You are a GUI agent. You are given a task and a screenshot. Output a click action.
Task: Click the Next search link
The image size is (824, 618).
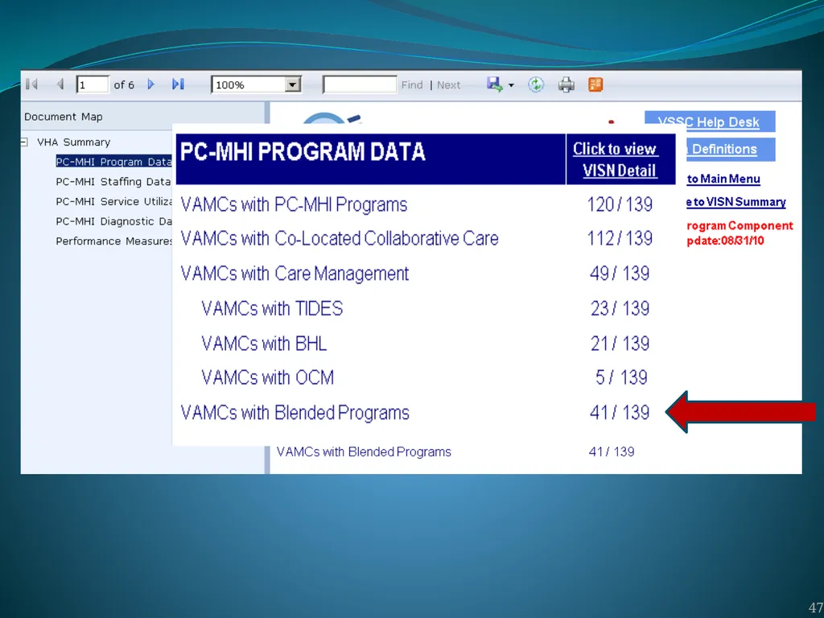click(448, 85)
